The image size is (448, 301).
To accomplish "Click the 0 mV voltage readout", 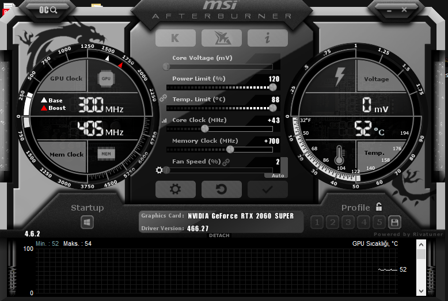I will click(x=375, y=105).
